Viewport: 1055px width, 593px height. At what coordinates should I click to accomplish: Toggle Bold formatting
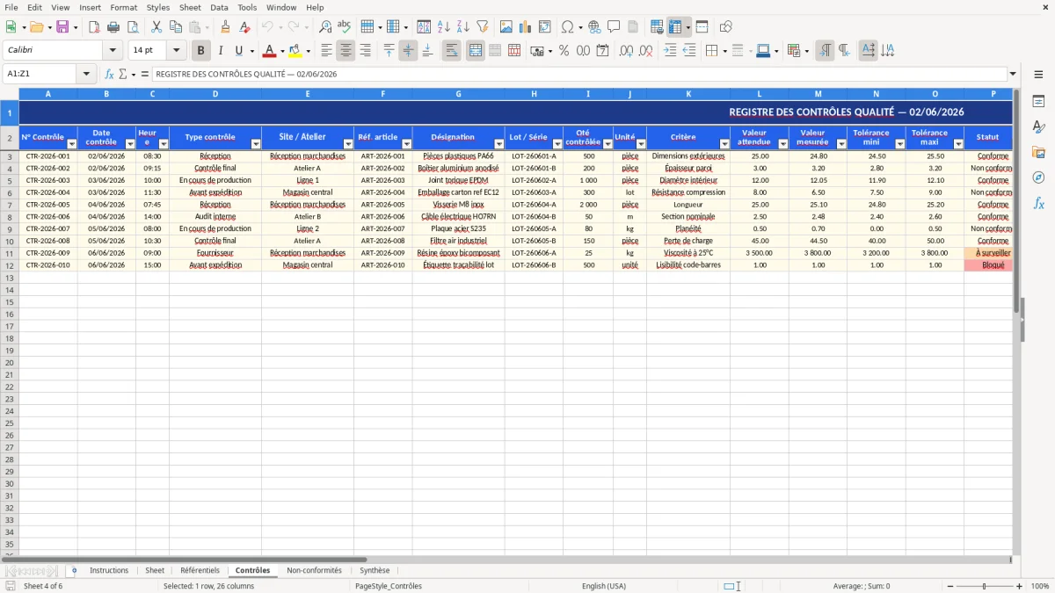tap(201, 51)
